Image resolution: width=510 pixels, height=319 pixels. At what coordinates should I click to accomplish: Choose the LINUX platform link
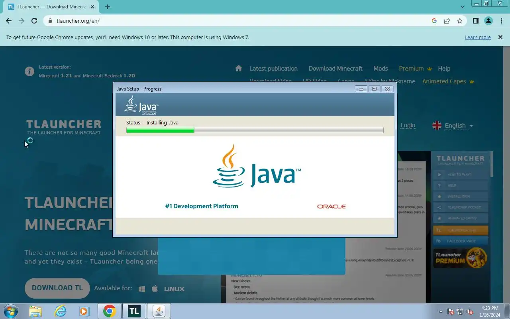tap(174, 289)
